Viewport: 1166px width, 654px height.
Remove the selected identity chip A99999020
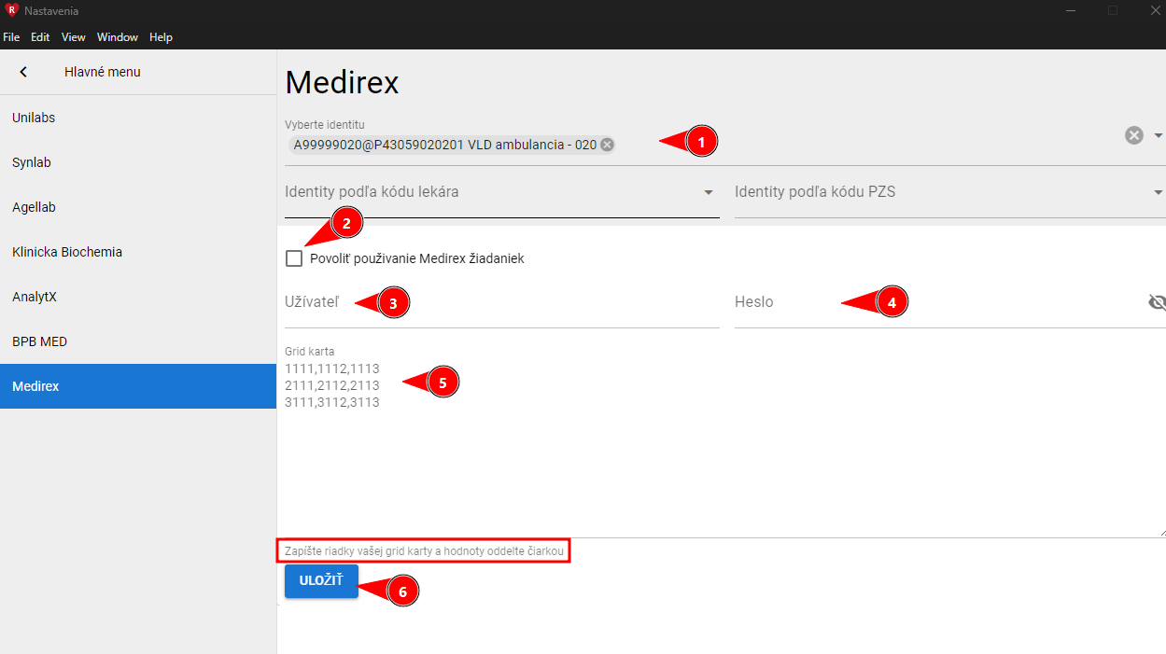tap(607, 145)
